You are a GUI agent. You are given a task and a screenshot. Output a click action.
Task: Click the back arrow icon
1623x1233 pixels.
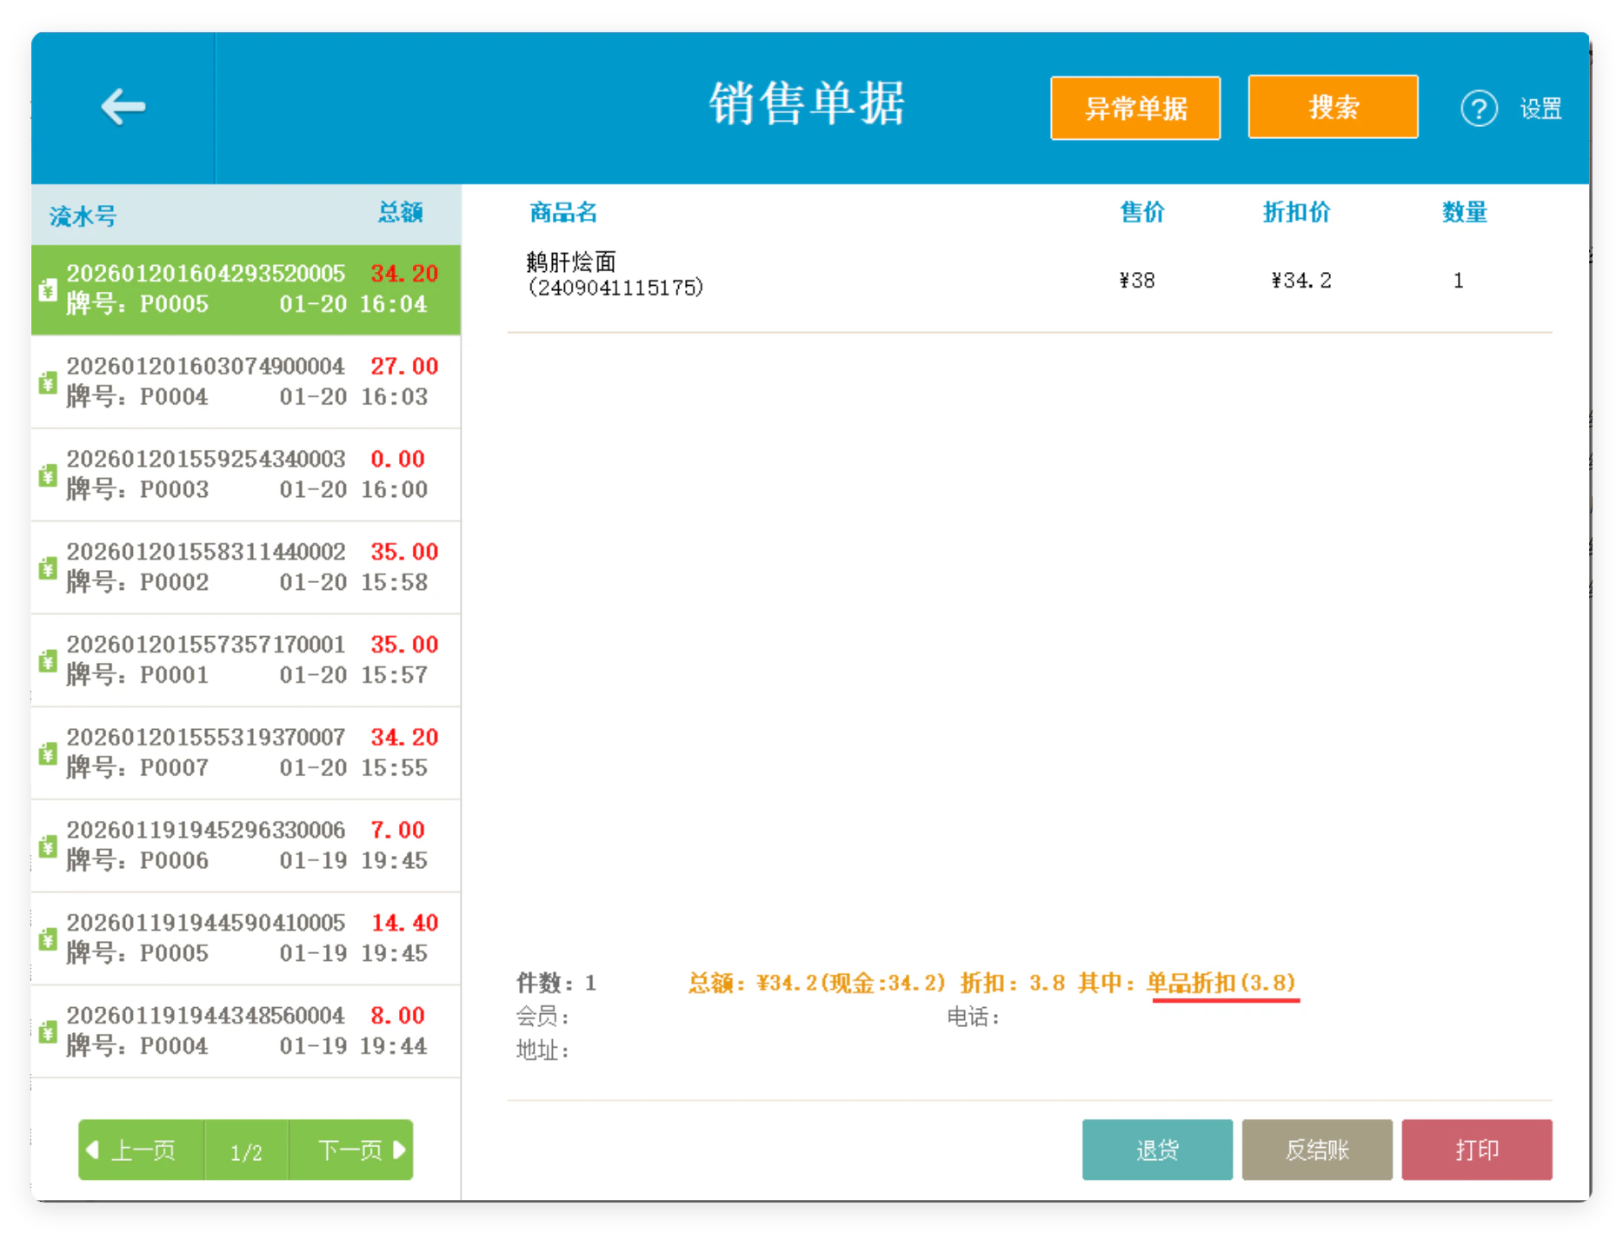(x=123, y=107)
